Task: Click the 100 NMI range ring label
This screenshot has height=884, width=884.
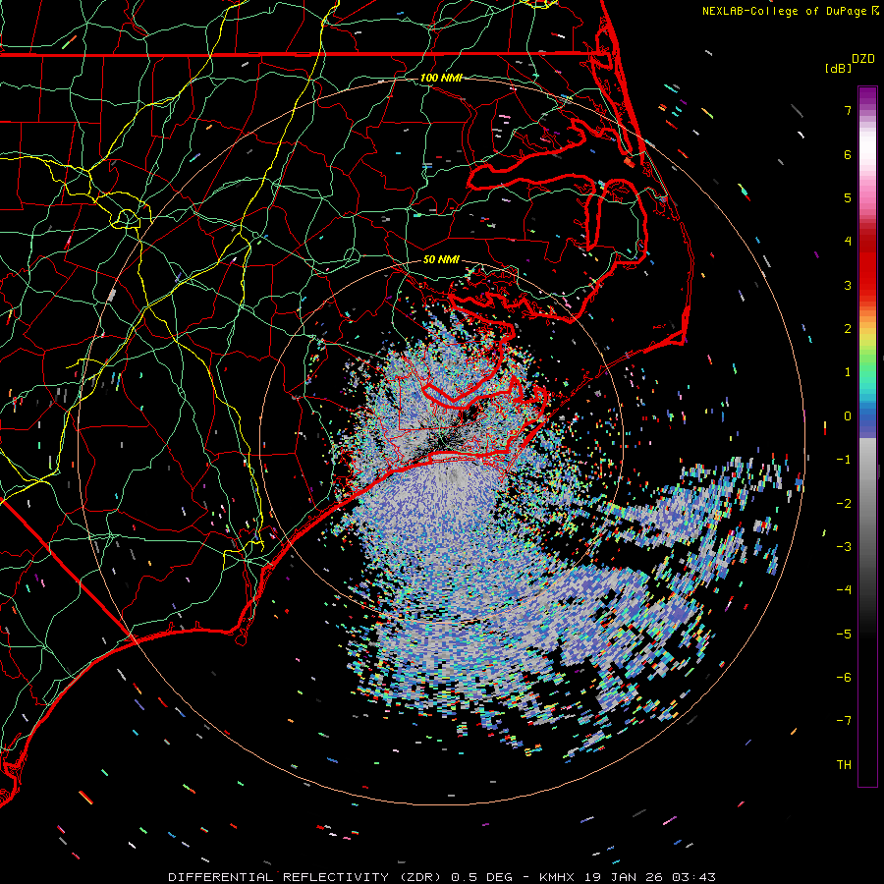Action: pos(441,78)
